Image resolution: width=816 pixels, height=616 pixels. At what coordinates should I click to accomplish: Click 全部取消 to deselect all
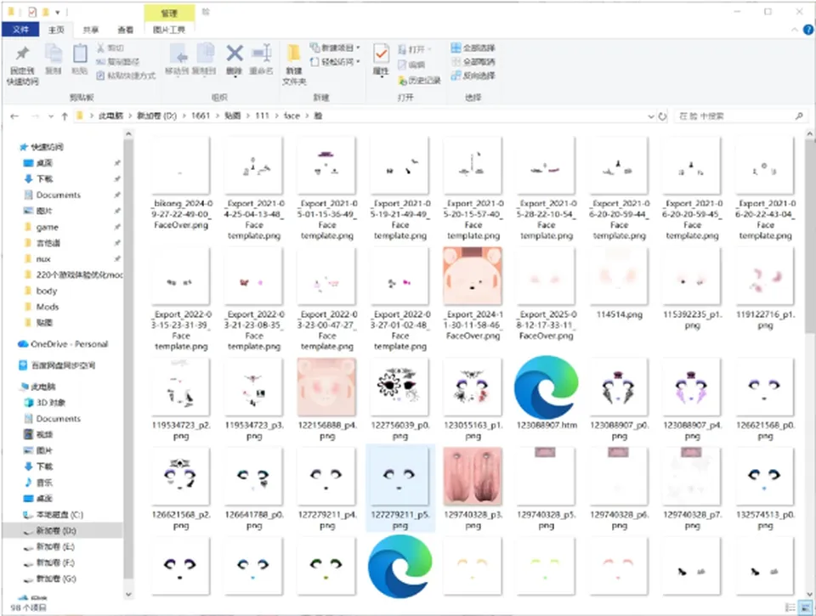coord(473,62)
